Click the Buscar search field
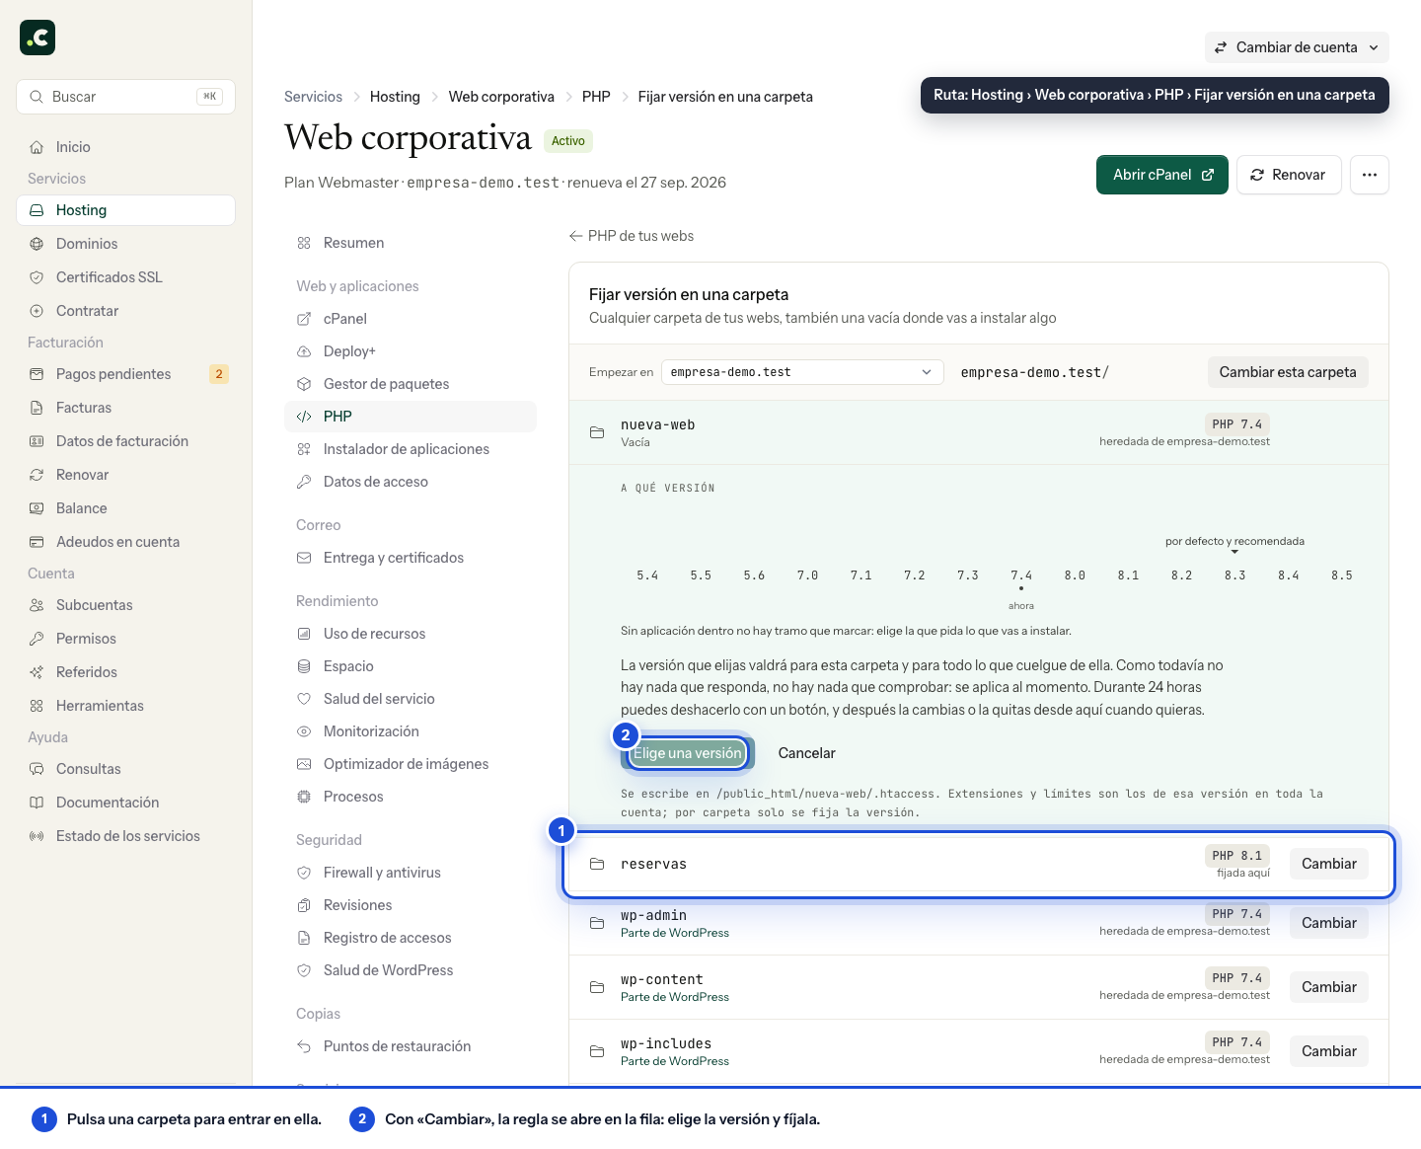Viewport: 1421px width, 1149px height. click(x=126, y=97)
